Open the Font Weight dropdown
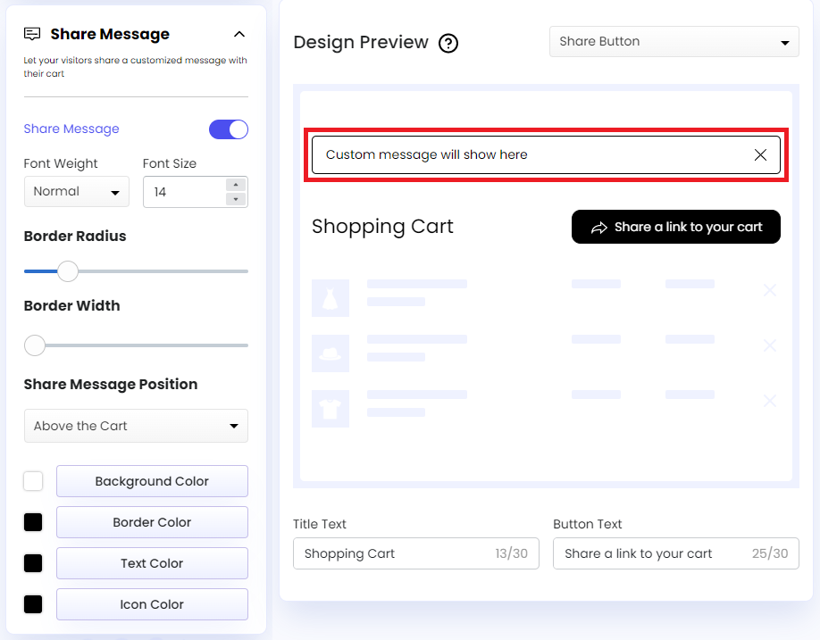Image resolution: width=820 pixels, height=640 pixels. [x=76, y=192]
